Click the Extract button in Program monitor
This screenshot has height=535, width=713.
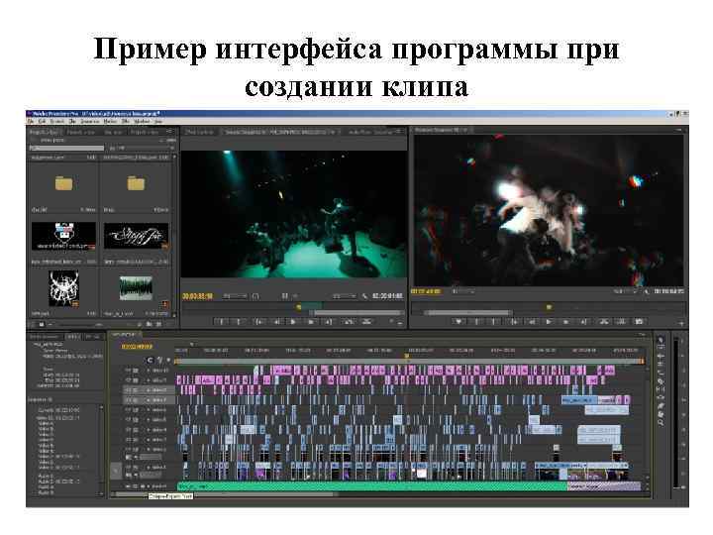tap(621, 322)
